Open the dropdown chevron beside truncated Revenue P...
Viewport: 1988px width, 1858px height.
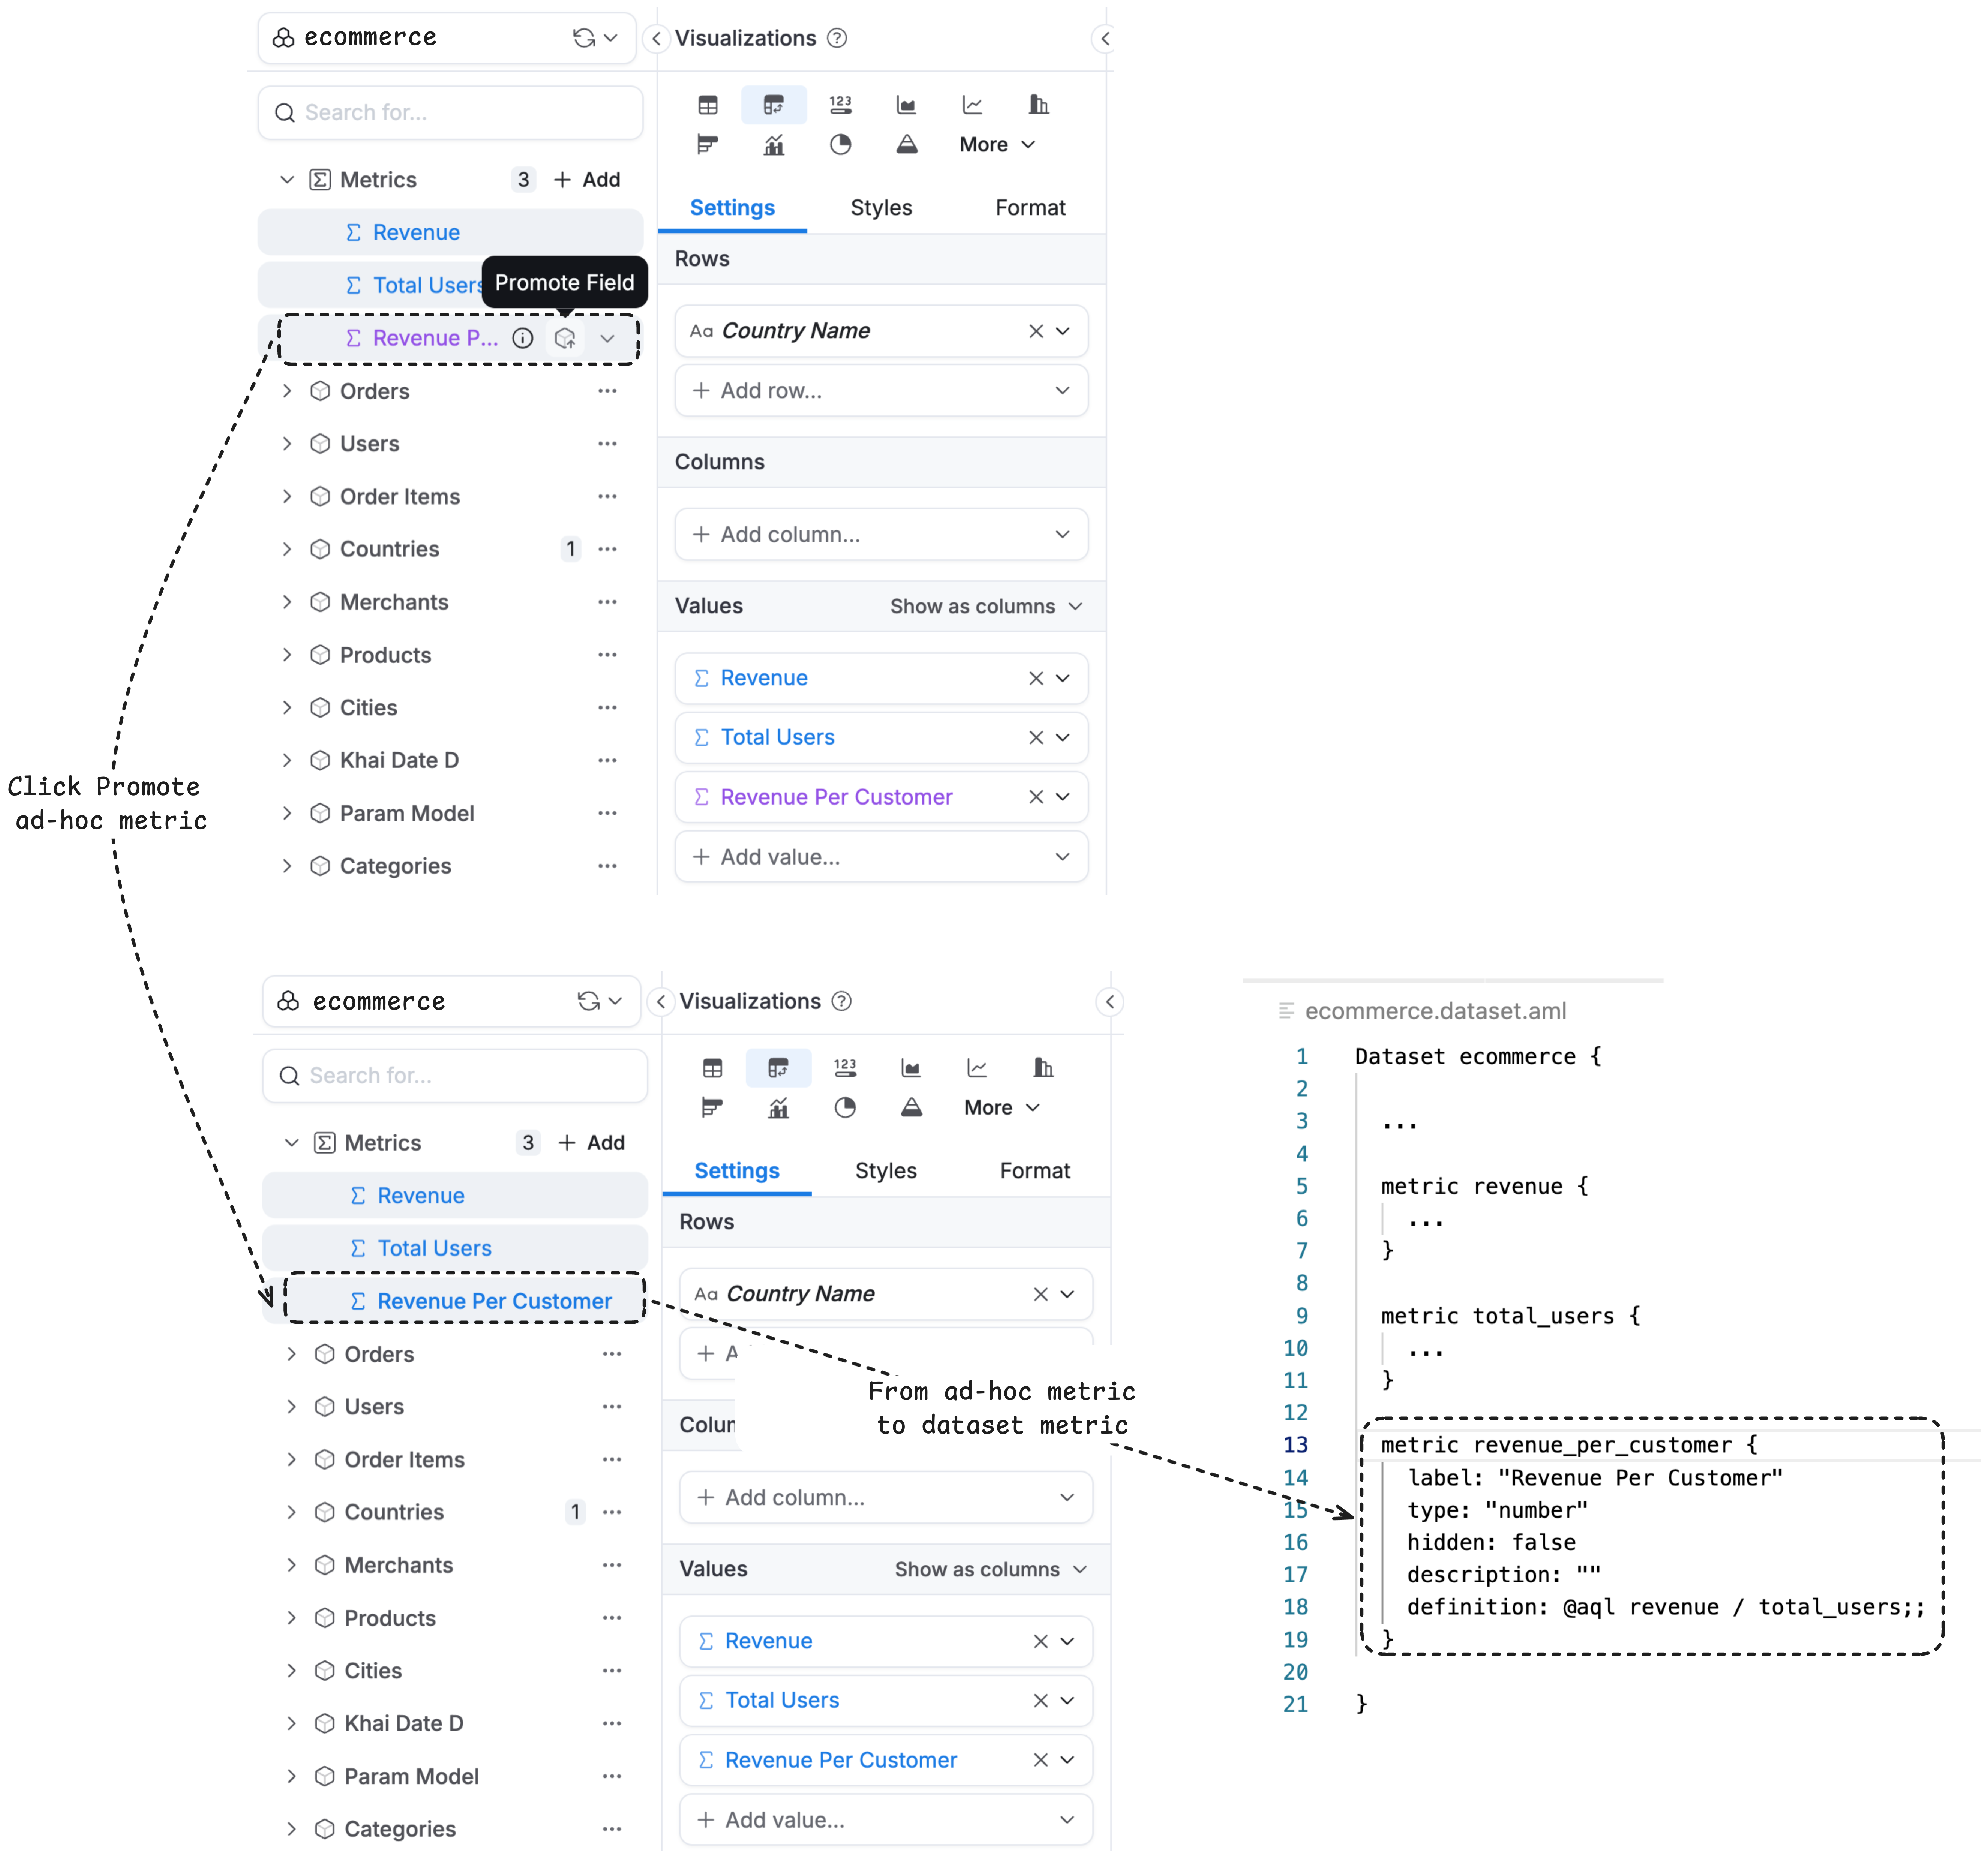click(x=607, y=338)
